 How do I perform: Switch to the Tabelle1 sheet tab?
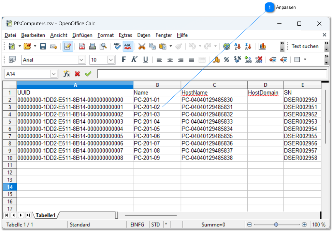[x=45, y=215]
